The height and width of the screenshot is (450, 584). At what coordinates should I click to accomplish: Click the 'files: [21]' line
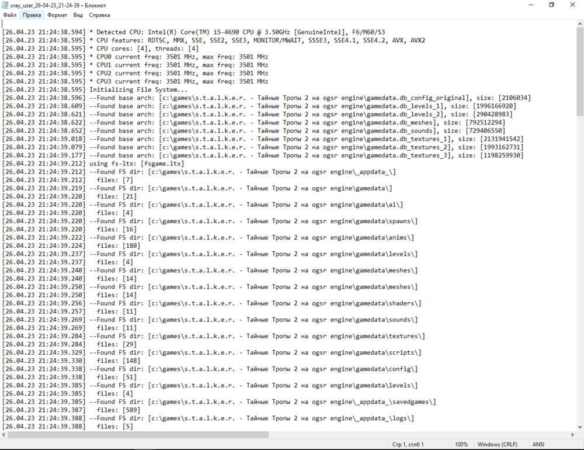pos(69,196)
